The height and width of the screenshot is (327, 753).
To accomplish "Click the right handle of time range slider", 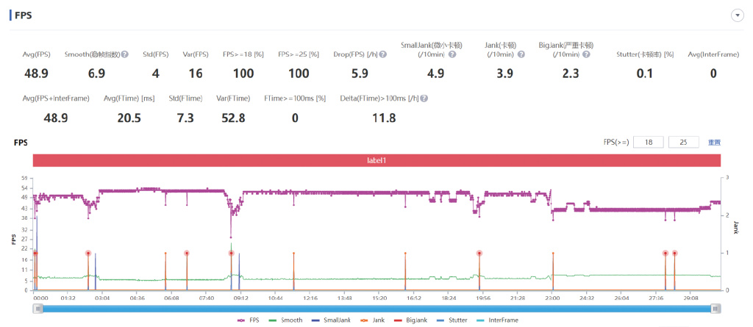I will 716,309.
